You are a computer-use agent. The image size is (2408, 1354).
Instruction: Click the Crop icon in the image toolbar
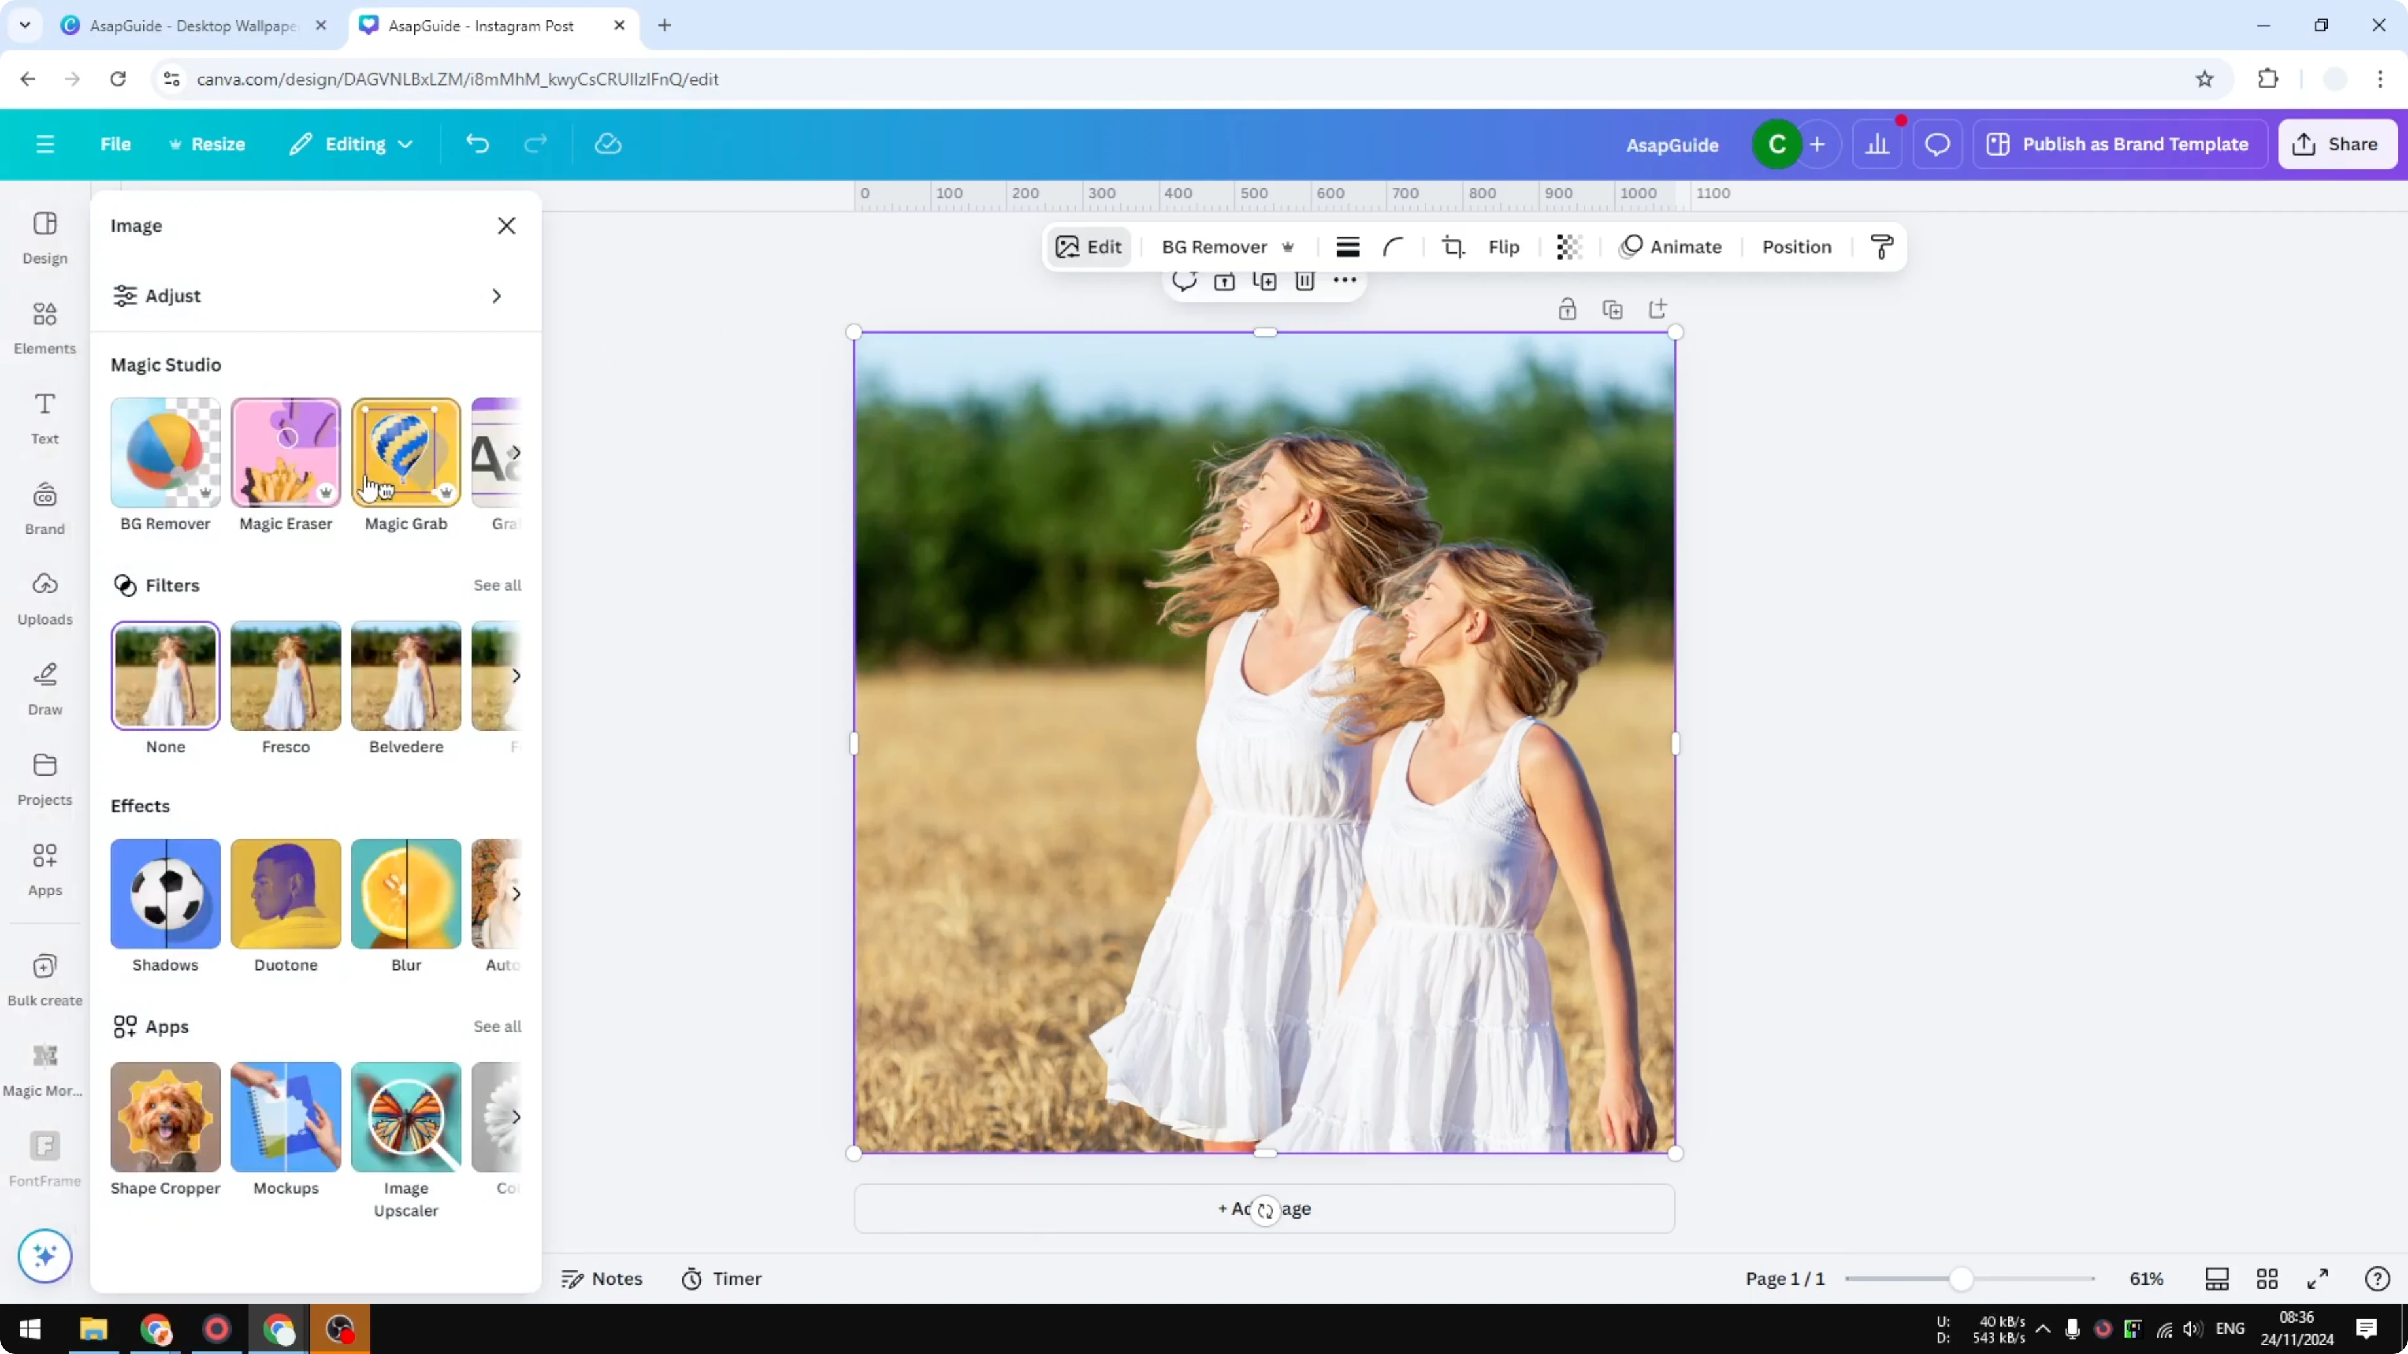[x=1453, y=247]
